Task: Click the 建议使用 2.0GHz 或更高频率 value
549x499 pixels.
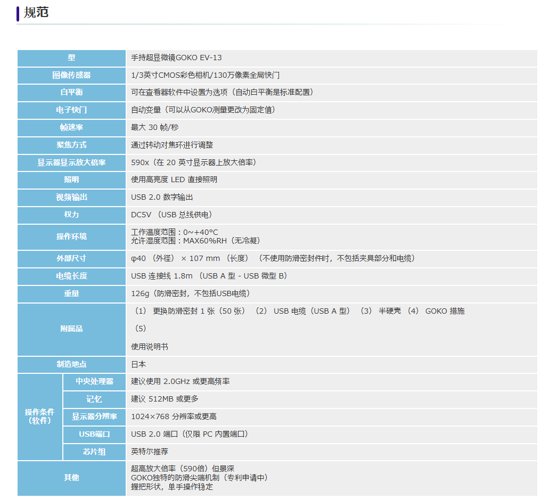Action: [181, 381]
